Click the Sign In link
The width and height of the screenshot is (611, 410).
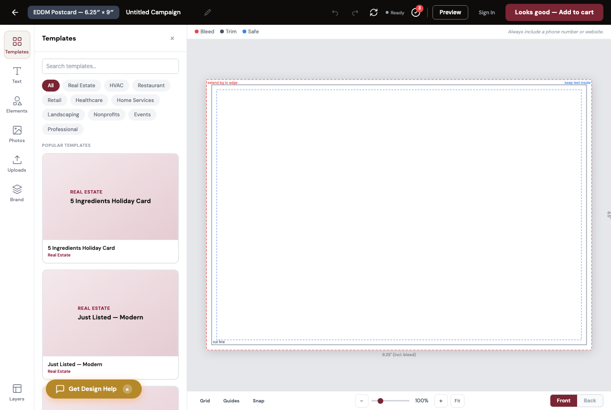pyautogui.click(x=487, y=12)
